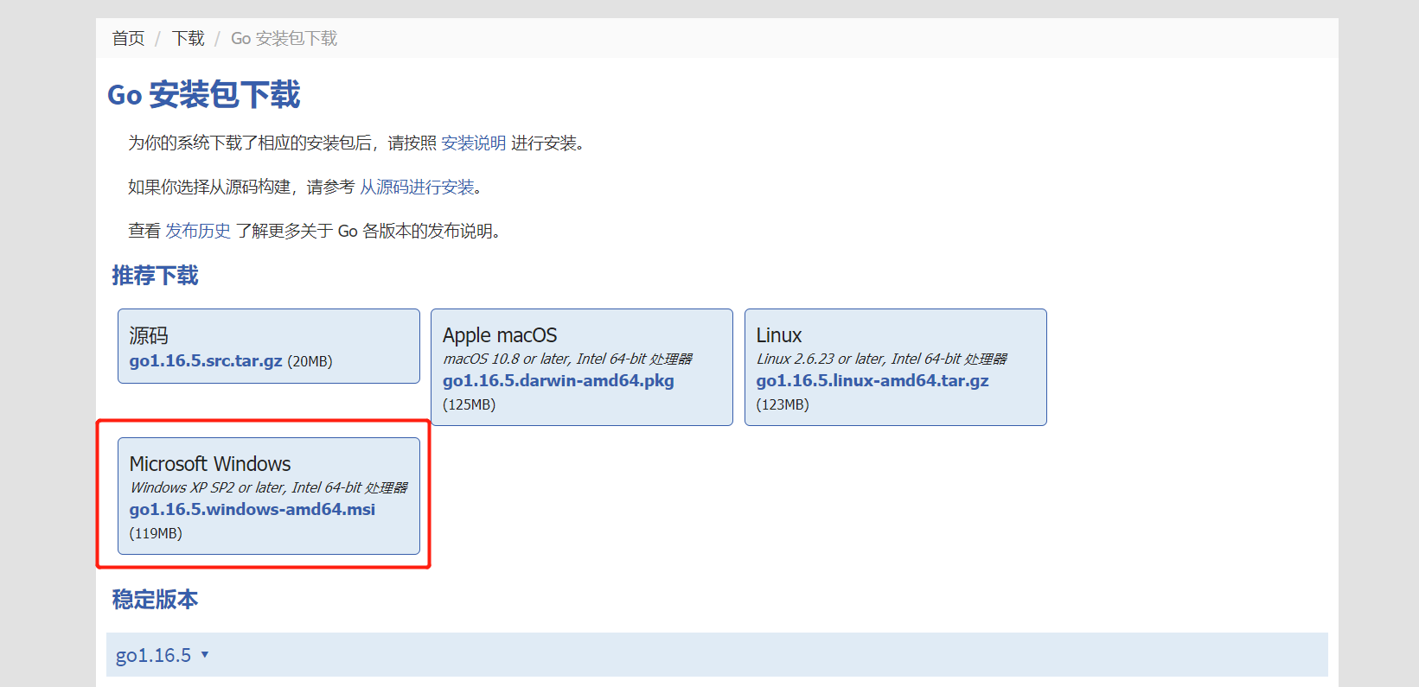Click the Linux download box title

pos(779,335)
